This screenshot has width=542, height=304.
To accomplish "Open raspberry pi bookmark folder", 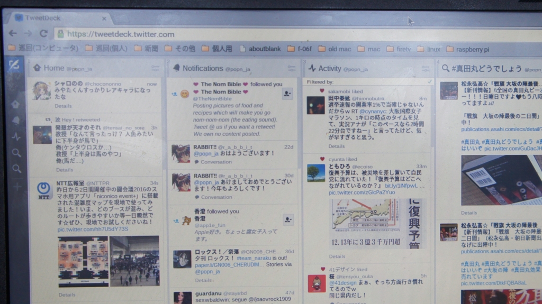I will (x=468, y=49).
